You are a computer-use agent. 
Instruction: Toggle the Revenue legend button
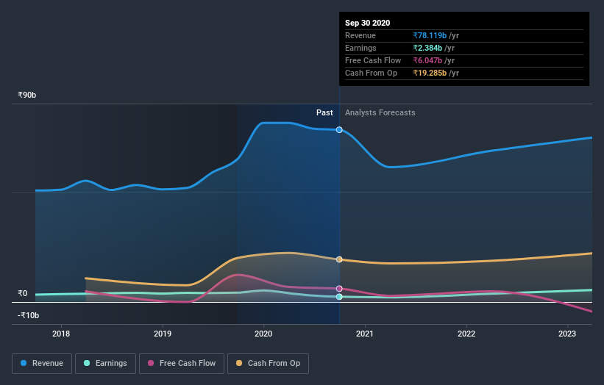tap(42, 364)
